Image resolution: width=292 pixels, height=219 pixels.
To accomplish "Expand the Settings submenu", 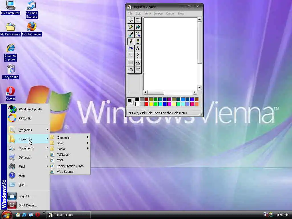I will tap(28, 157).
